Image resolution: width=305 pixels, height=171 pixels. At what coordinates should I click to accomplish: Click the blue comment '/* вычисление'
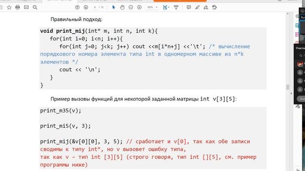click(x=230, y=47)
